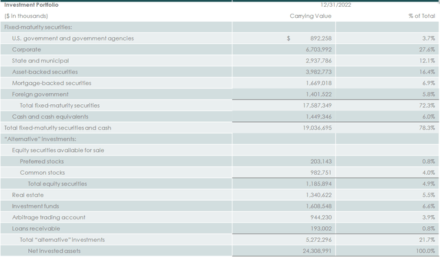440x257 pixels.
Task: Select the value 17,587,349
Action: coord(317,106)
